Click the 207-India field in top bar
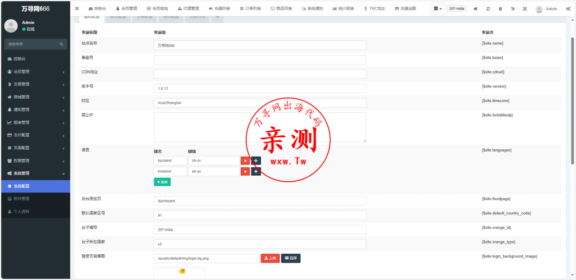Screen dimensions: 576x280 [457, 9]
